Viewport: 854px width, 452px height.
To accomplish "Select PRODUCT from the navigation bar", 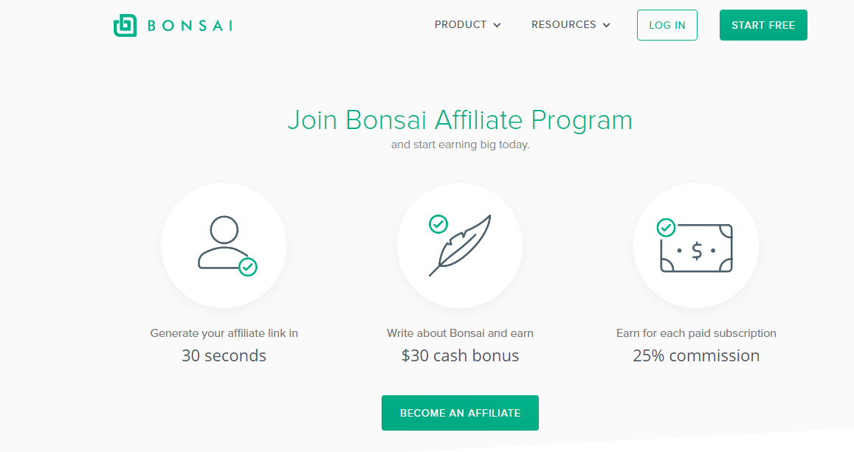I will pyautogui.click(x=461, y=24).
